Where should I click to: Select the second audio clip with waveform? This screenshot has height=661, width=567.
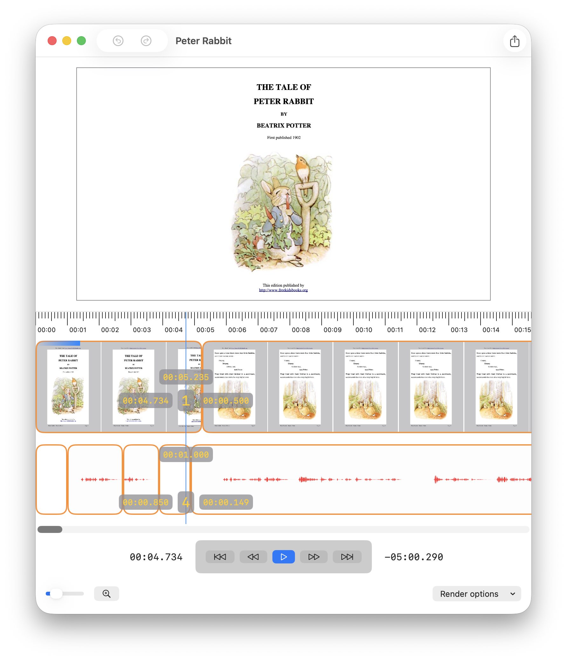95,480
